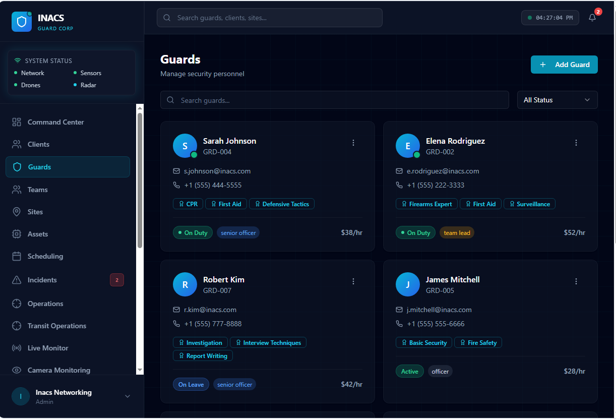
Task: Open notifications bell with badge
Action: click(592, 18)
